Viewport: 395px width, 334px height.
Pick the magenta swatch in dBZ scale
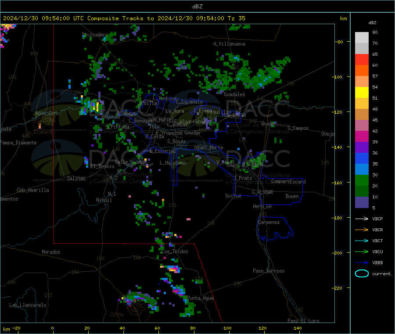(362, 136)
